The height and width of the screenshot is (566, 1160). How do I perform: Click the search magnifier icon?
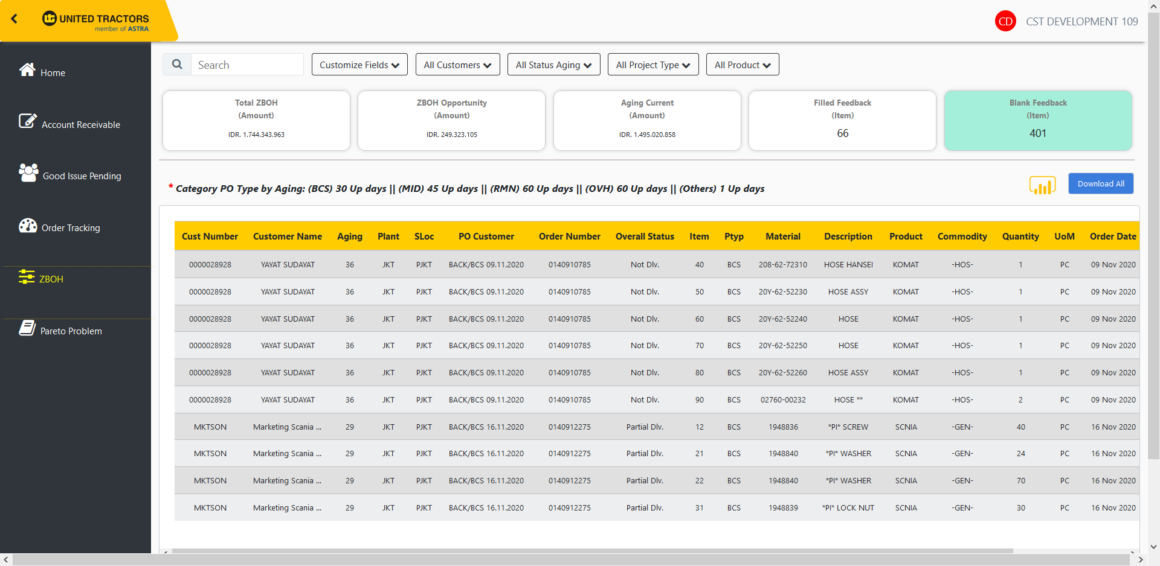(x=177, y=65)
